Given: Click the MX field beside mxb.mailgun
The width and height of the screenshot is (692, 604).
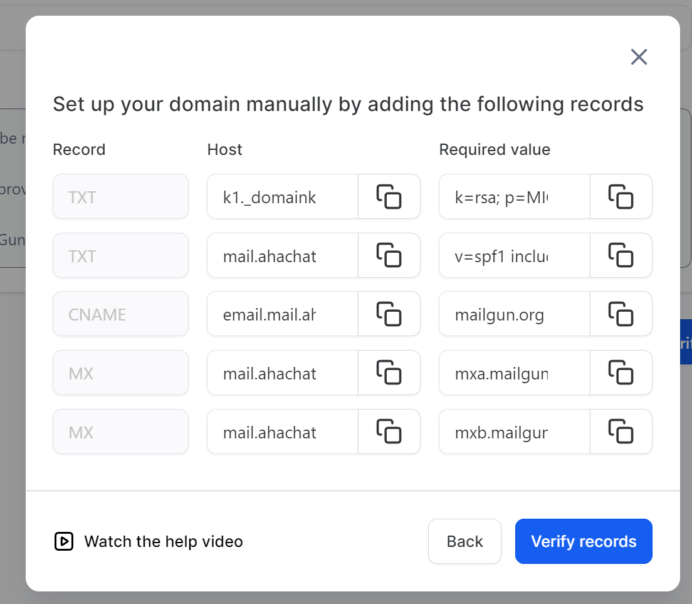Looking at the screenshot, I should point(120,432).
